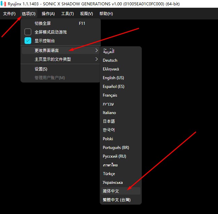Choose Arabic (العربية) language

pos(121,52)
